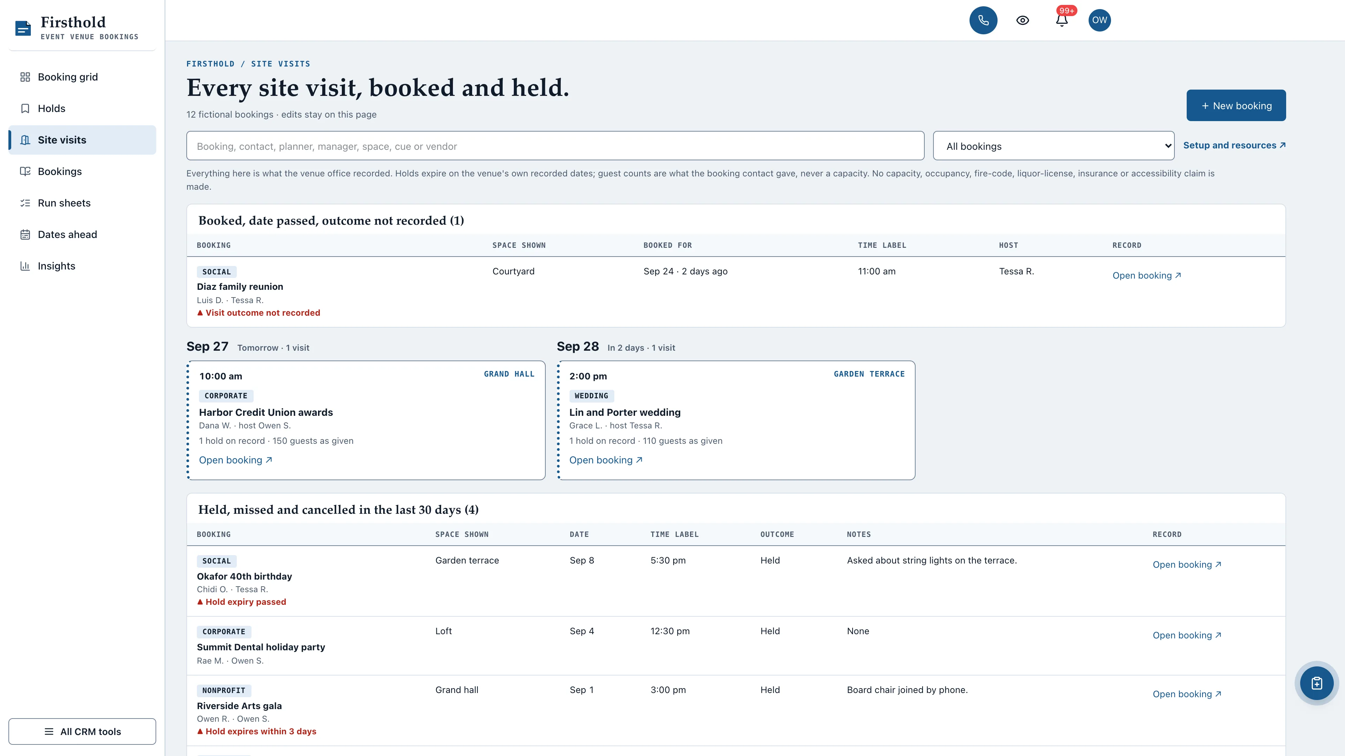Open booking for Riverside Arts gala
1345x756 pixels.
(1187, 694)
